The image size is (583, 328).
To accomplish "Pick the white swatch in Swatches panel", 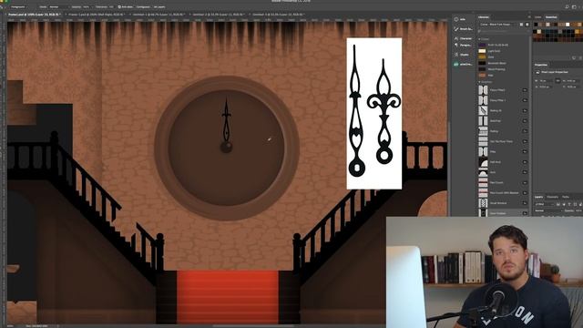I will (x=568, y=25).
